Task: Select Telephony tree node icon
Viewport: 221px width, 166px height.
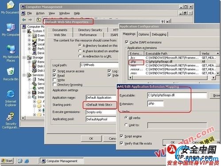Action: click(35, 79)
